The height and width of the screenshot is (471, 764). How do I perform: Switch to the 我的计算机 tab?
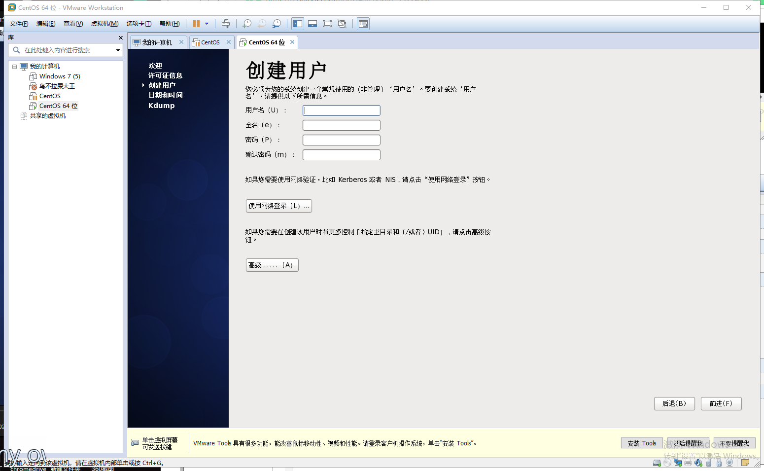(x=157, y=42)
